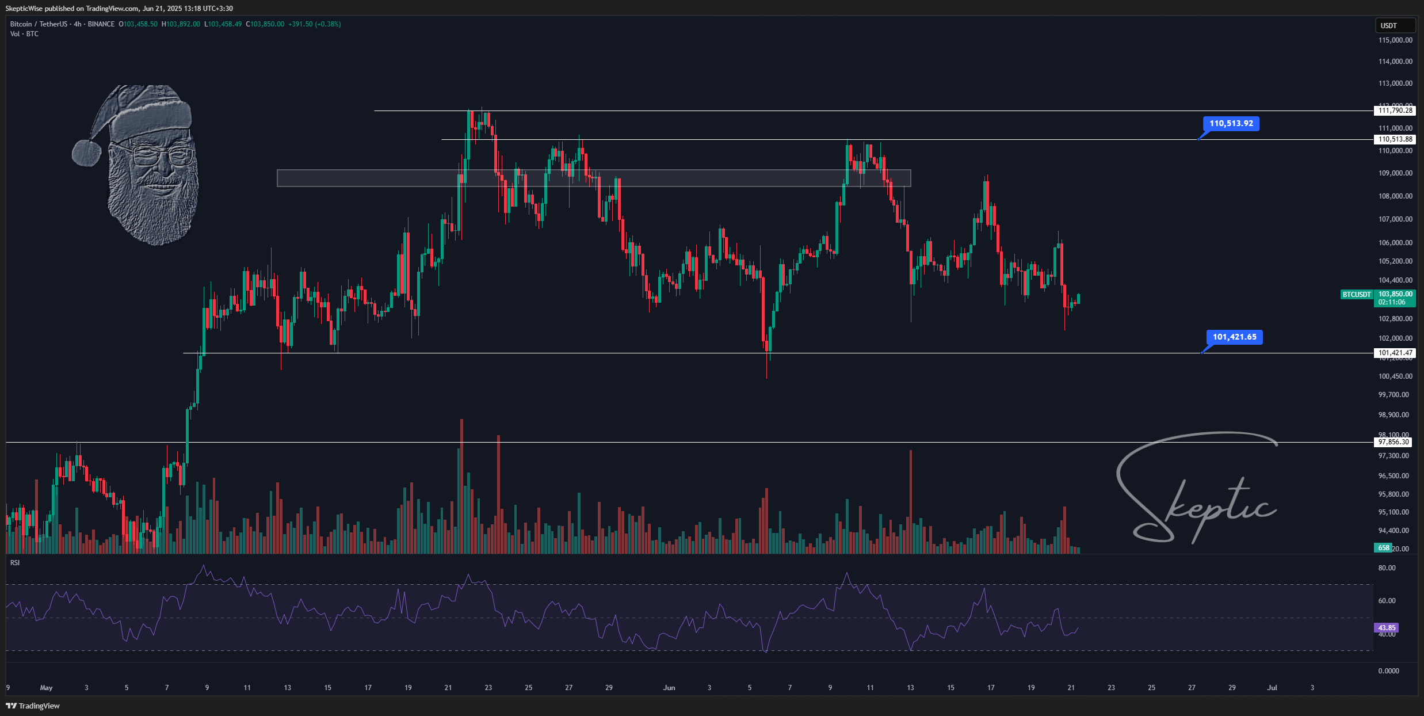Click the Jun label on time axis
Screen dimensions: 1424x716
(x=669, y=688)
